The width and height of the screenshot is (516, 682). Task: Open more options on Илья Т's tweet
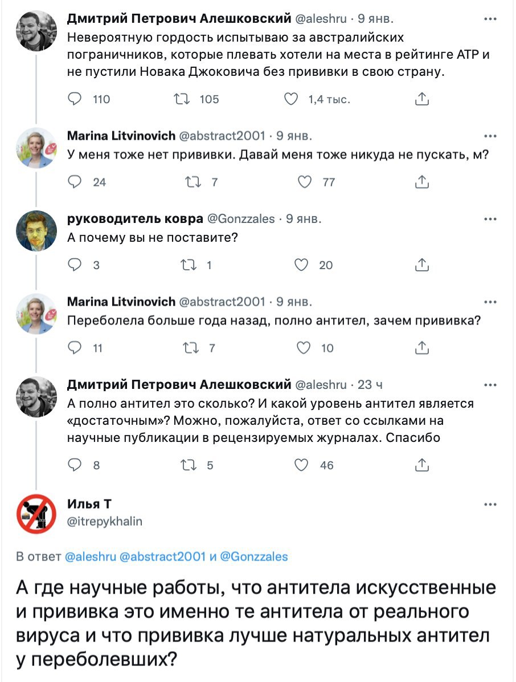pos(489,505)
